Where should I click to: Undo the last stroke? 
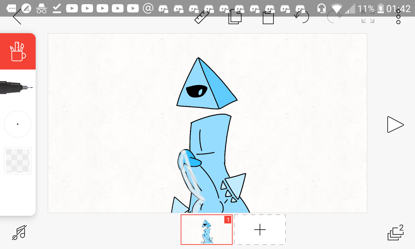click(301, 17)
